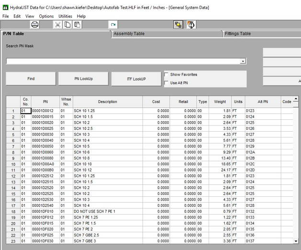The width and height of the screenshot is (301, 250).
Task: Click weight cell 13.40
Action: 220,158
